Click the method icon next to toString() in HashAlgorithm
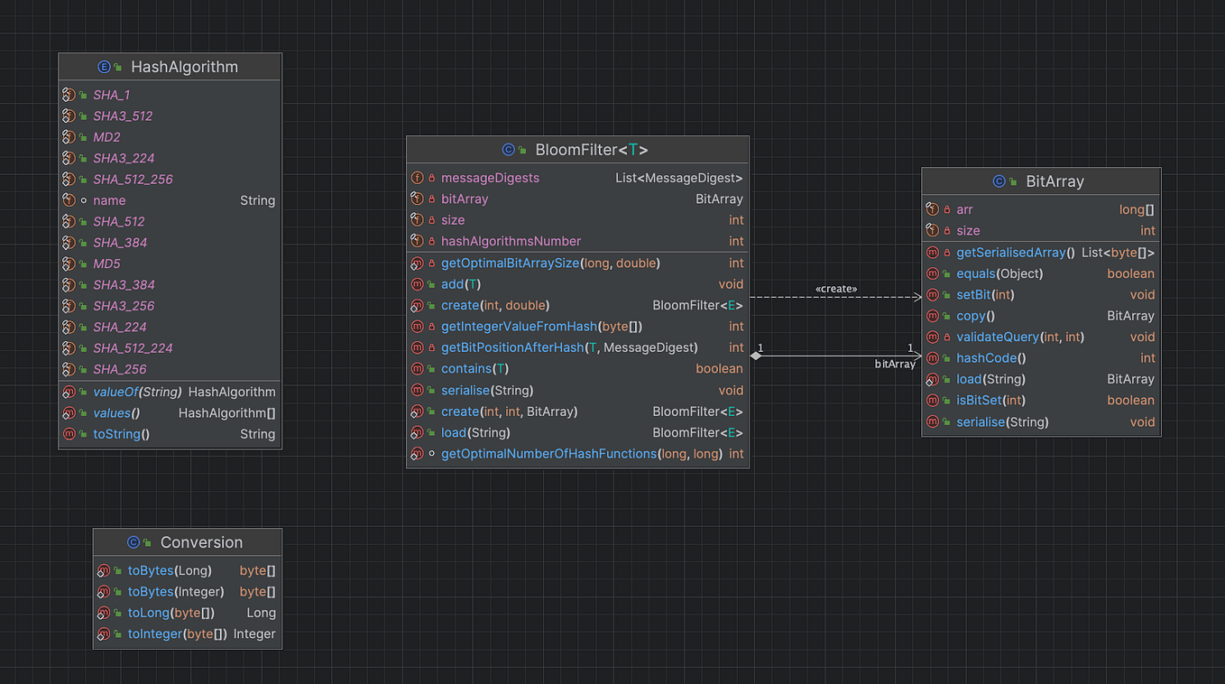Image resolution: width=1225 pixels, height=684 pixels. 69,433
